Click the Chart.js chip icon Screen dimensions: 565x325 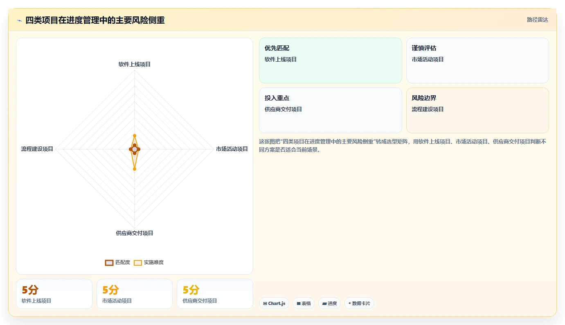265,303
